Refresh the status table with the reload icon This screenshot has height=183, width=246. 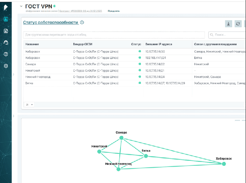click(x=238, y=24)
